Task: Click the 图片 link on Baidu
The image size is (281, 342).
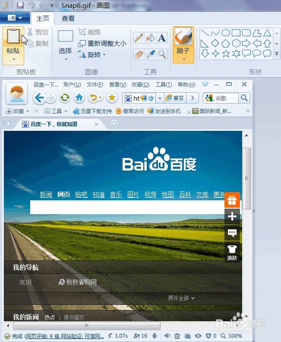Action: (133, 194)
